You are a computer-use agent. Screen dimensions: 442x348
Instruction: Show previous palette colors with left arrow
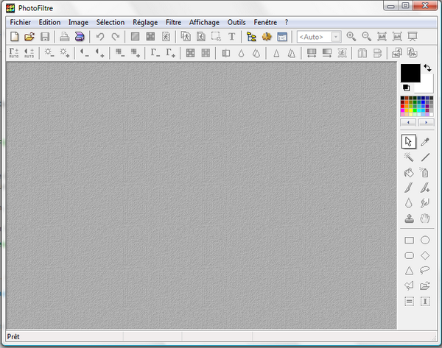pyautogui.click(x=409, y=122)
